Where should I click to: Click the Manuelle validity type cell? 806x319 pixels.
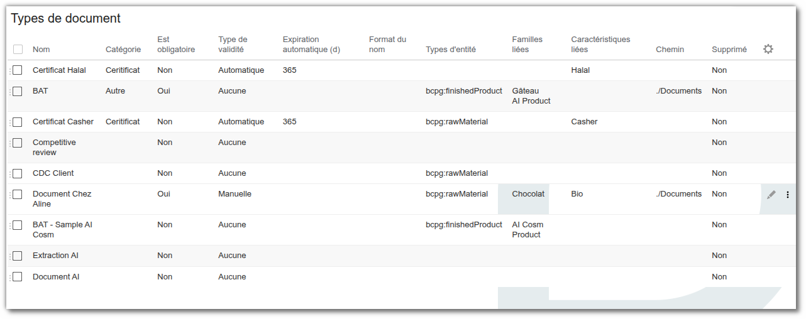[235, 194]
